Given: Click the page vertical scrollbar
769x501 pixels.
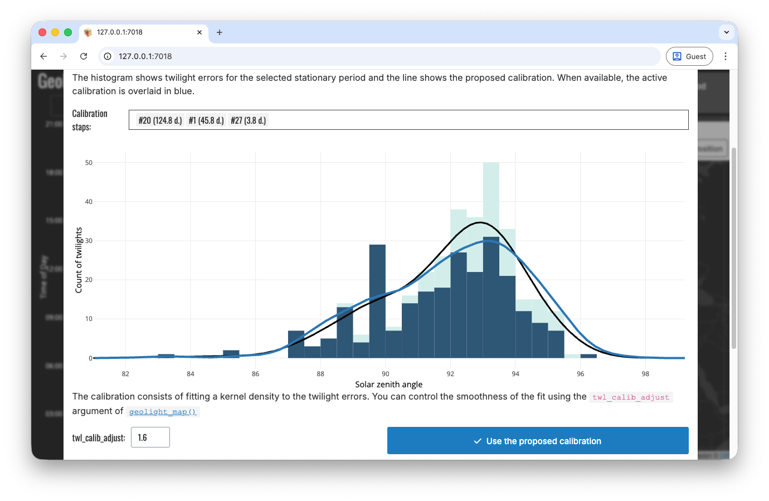Looking at the screenshot, I should [734, 248].
